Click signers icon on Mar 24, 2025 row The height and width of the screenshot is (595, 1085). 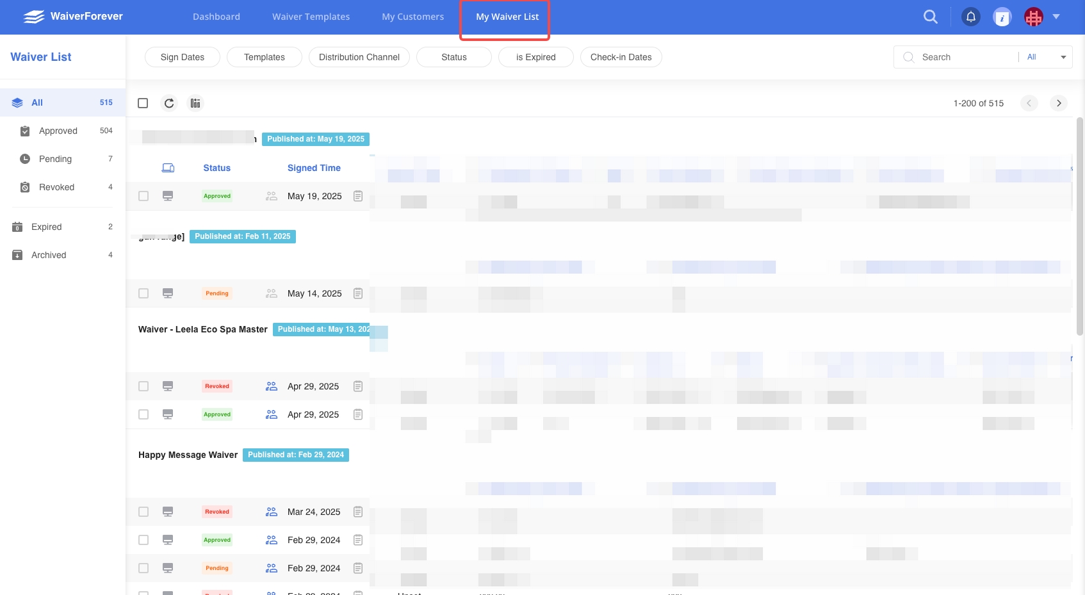(x=272, y=512)
